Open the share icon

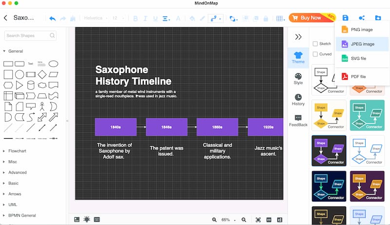(x=362, y=18)
